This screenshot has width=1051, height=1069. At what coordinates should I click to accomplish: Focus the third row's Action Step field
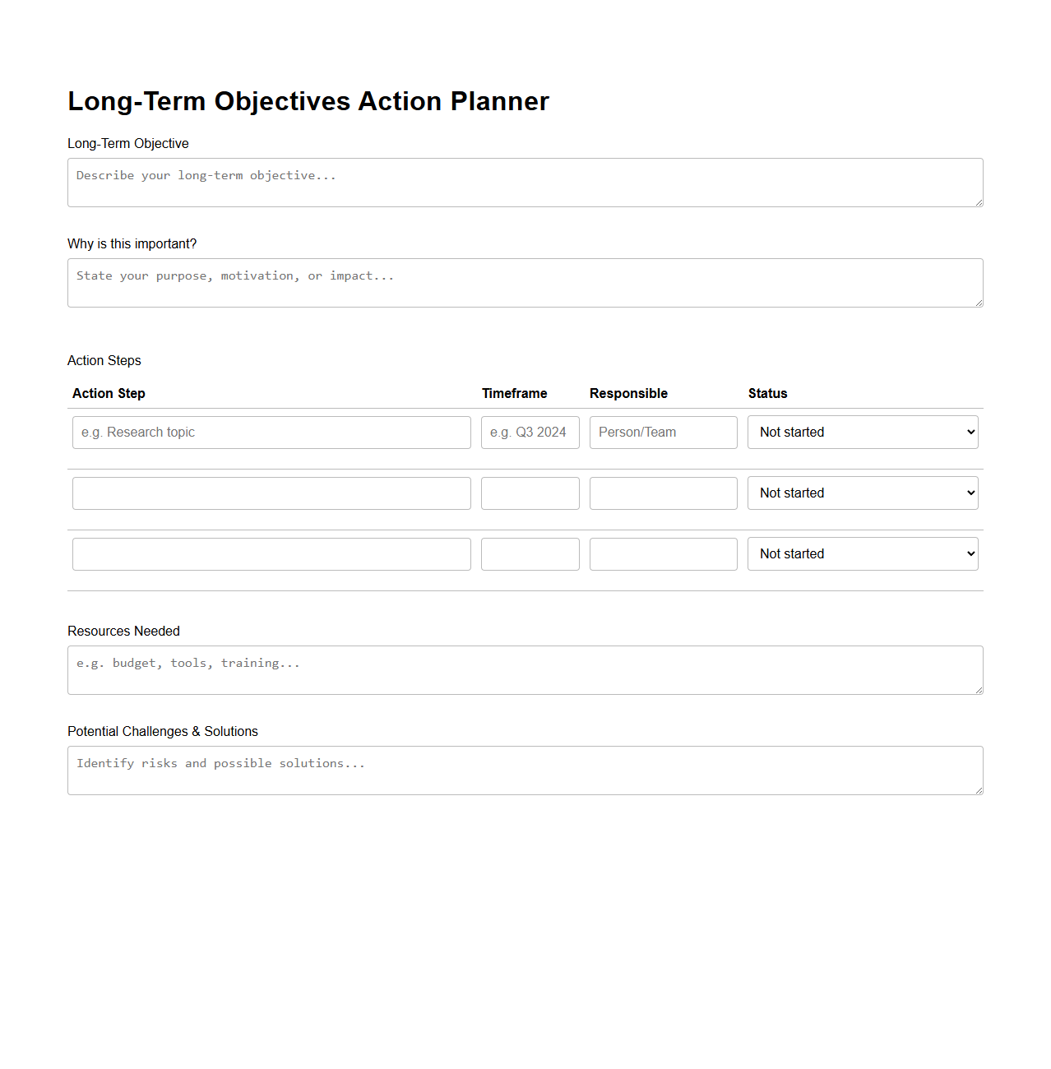point(271,553)
